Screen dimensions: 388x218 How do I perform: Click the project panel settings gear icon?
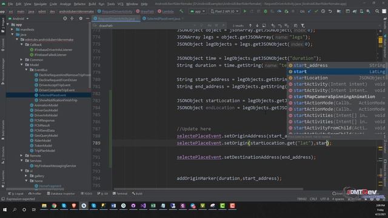pyautogui.click(x=81, y=19)
